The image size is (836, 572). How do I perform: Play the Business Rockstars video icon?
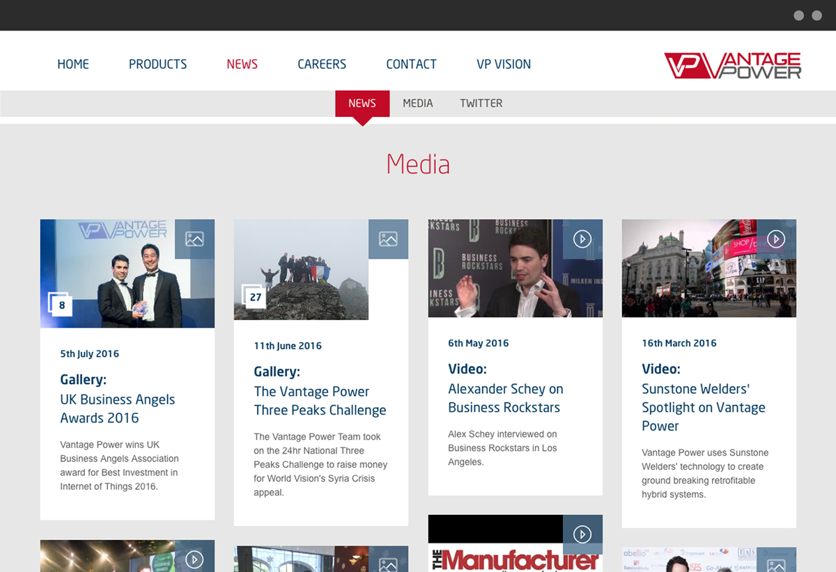tap(582, 239)
